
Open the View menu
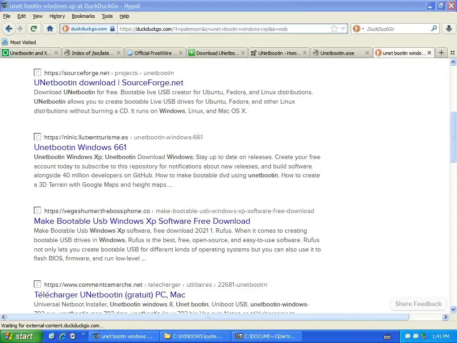[37, 17]
